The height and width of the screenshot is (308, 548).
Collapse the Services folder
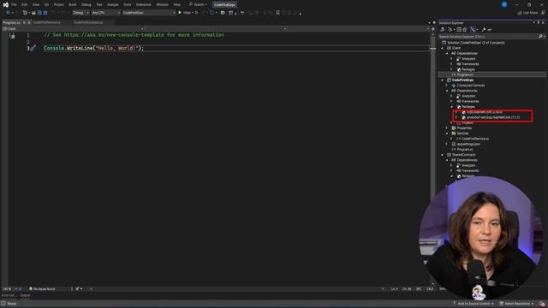(447, 133)
